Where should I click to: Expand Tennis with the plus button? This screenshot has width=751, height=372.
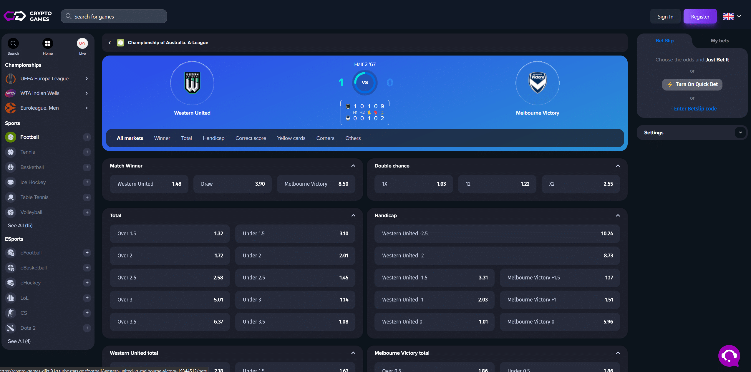[87, 152]
